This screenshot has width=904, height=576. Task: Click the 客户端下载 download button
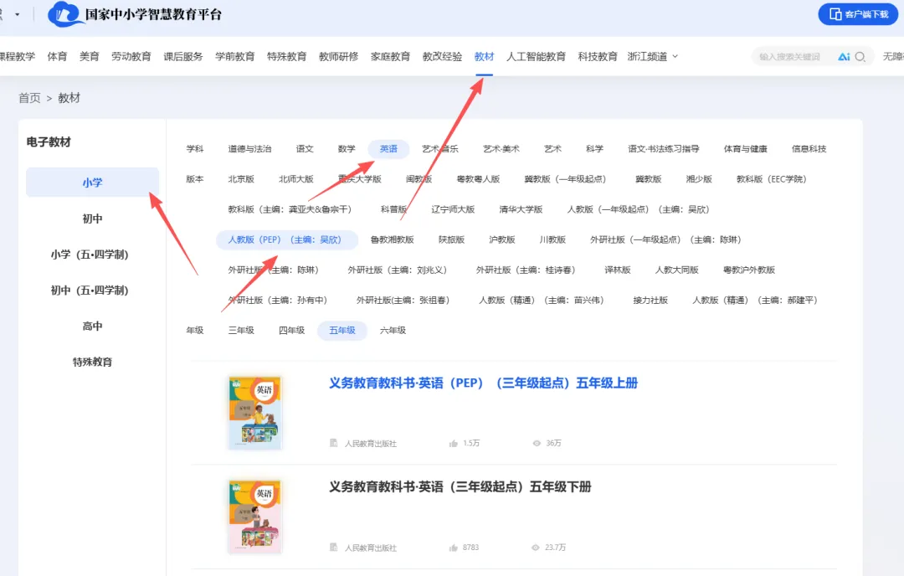pos(858,14)
